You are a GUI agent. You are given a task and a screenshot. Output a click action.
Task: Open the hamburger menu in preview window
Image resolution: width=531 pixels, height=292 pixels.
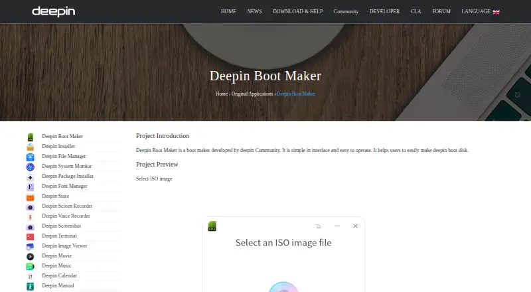319,226
